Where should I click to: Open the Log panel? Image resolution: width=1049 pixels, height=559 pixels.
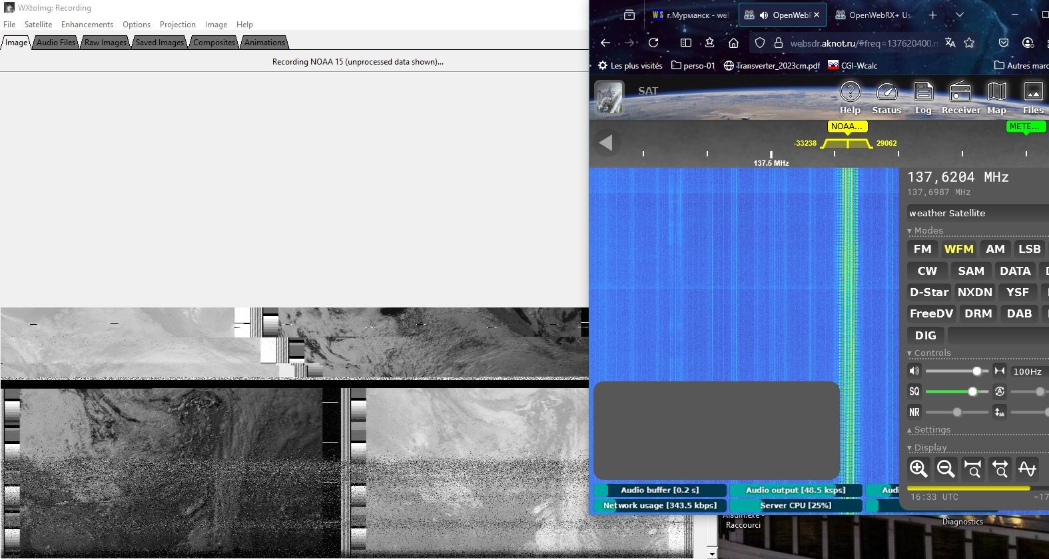[x=923, y=97]
